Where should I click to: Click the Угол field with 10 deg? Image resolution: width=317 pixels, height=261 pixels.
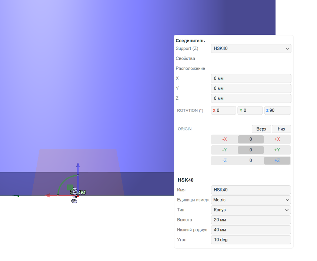coord(251,240)
